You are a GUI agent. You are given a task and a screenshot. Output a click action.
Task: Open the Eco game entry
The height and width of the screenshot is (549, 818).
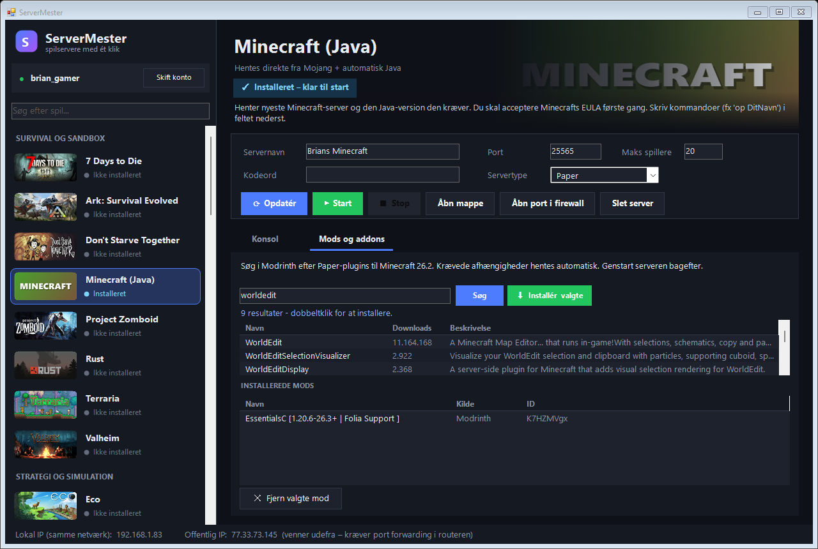pyautogui.click(x=105, y=506)
